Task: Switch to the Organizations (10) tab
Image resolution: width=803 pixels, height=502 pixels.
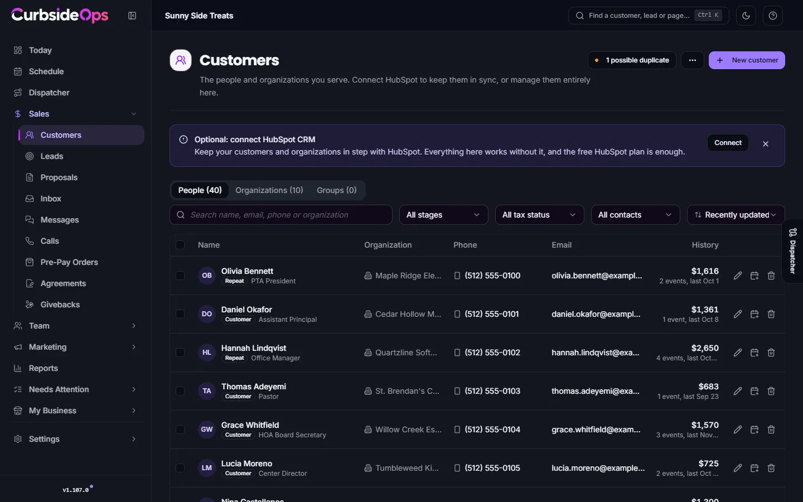Action: 269,190
